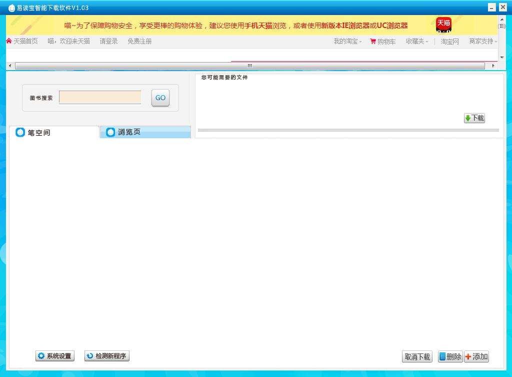Image resolution: width=512 pixels, height=377 pixels.
Task: Click the Tmall home house icon
Action: click(x=9, y=41)
